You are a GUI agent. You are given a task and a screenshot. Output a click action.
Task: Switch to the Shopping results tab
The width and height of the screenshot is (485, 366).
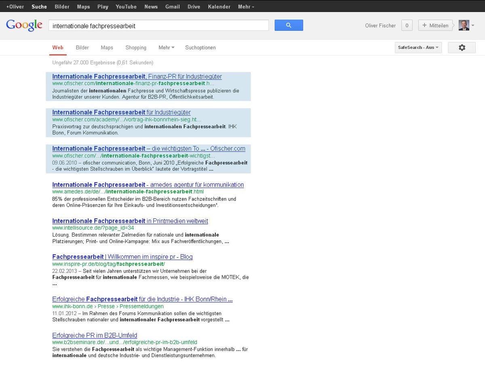coord(136,47)
